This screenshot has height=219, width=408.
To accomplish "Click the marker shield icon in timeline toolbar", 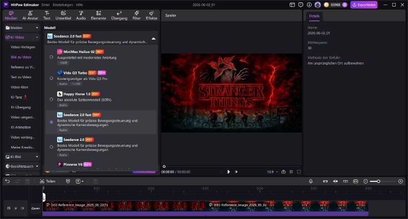I will pyautogui.click(x=68, y=181).
